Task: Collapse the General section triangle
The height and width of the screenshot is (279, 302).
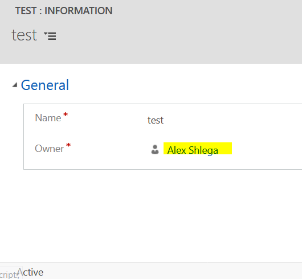Action: click(x=15, y=85)
